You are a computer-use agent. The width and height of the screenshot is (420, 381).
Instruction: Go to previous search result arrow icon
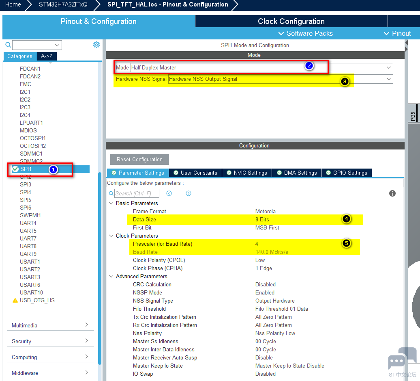pyautogui.click(x=169, y=193)
